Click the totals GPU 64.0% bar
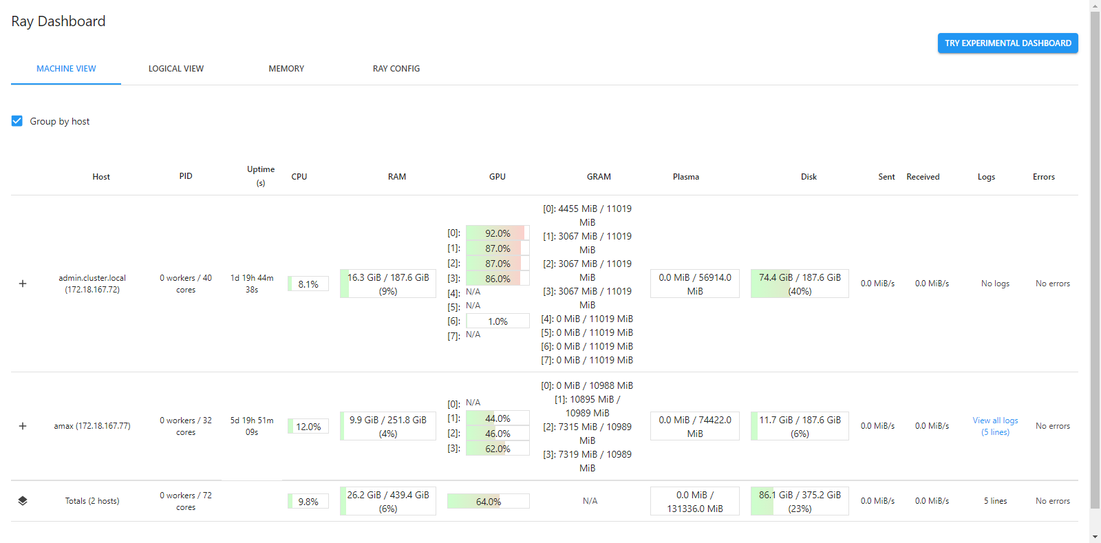 pyautogui.click(x=489, y=501)
